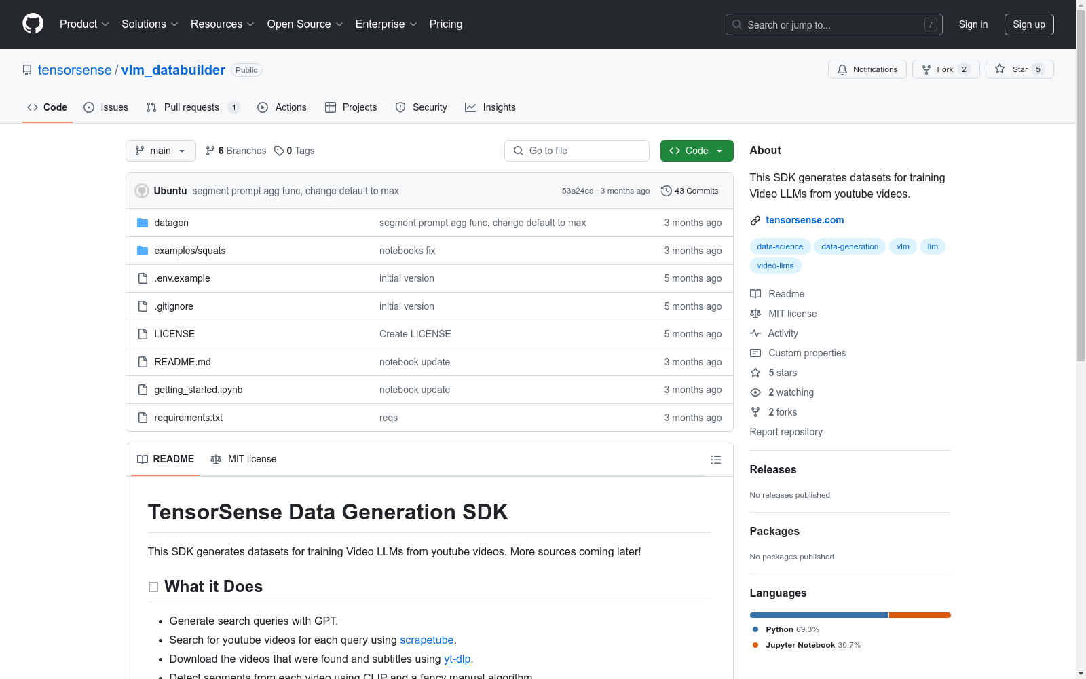Click the repository icon beside tensorsense
The image size is (1086, 679).
pyautogui.click(x=27, y=70)
